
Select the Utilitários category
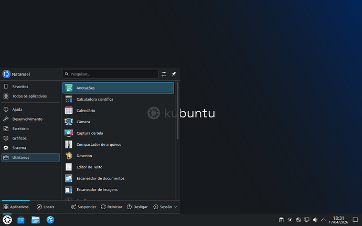[30, 157]
